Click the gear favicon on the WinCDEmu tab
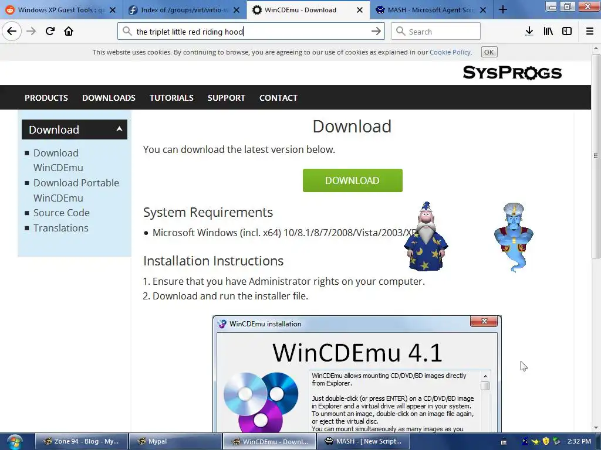 coord(257,10)
